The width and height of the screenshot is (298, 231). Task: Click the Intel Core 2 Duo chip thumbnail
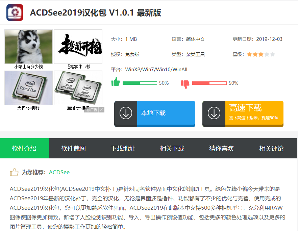click(28, 88)
